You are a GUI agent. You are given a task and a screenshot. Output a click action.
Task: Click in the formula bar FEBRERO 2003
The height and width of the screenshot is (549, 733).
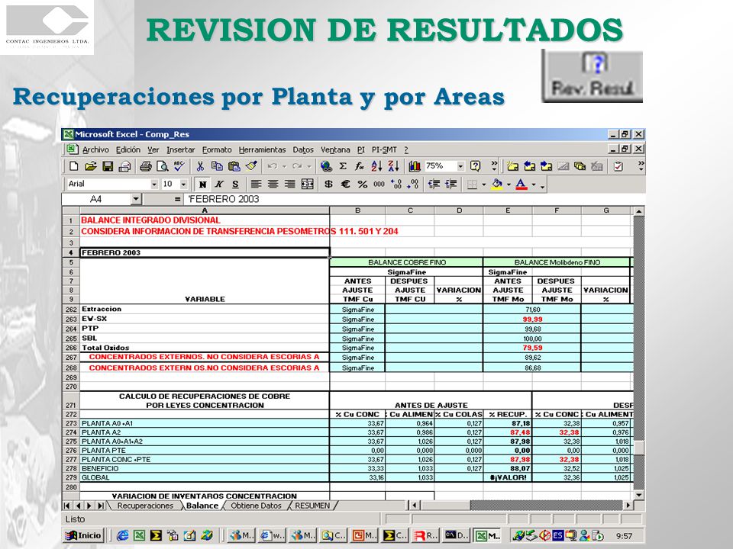tap(414, 199)
